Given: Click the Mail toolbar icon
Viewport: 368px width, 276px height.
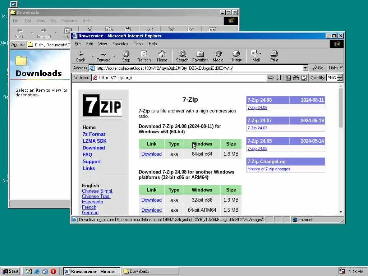Looking at the screenshot, I should click(254, 54).
